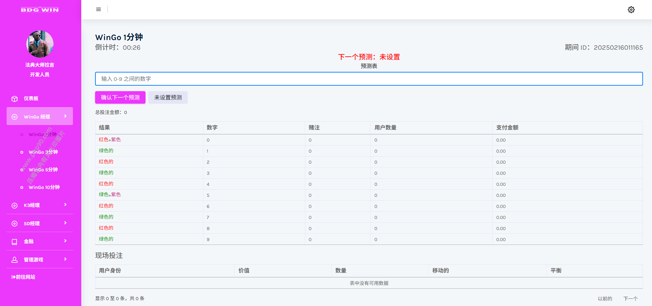Select WinGo 10分钟 in the sidebar

tap(44, 188)
